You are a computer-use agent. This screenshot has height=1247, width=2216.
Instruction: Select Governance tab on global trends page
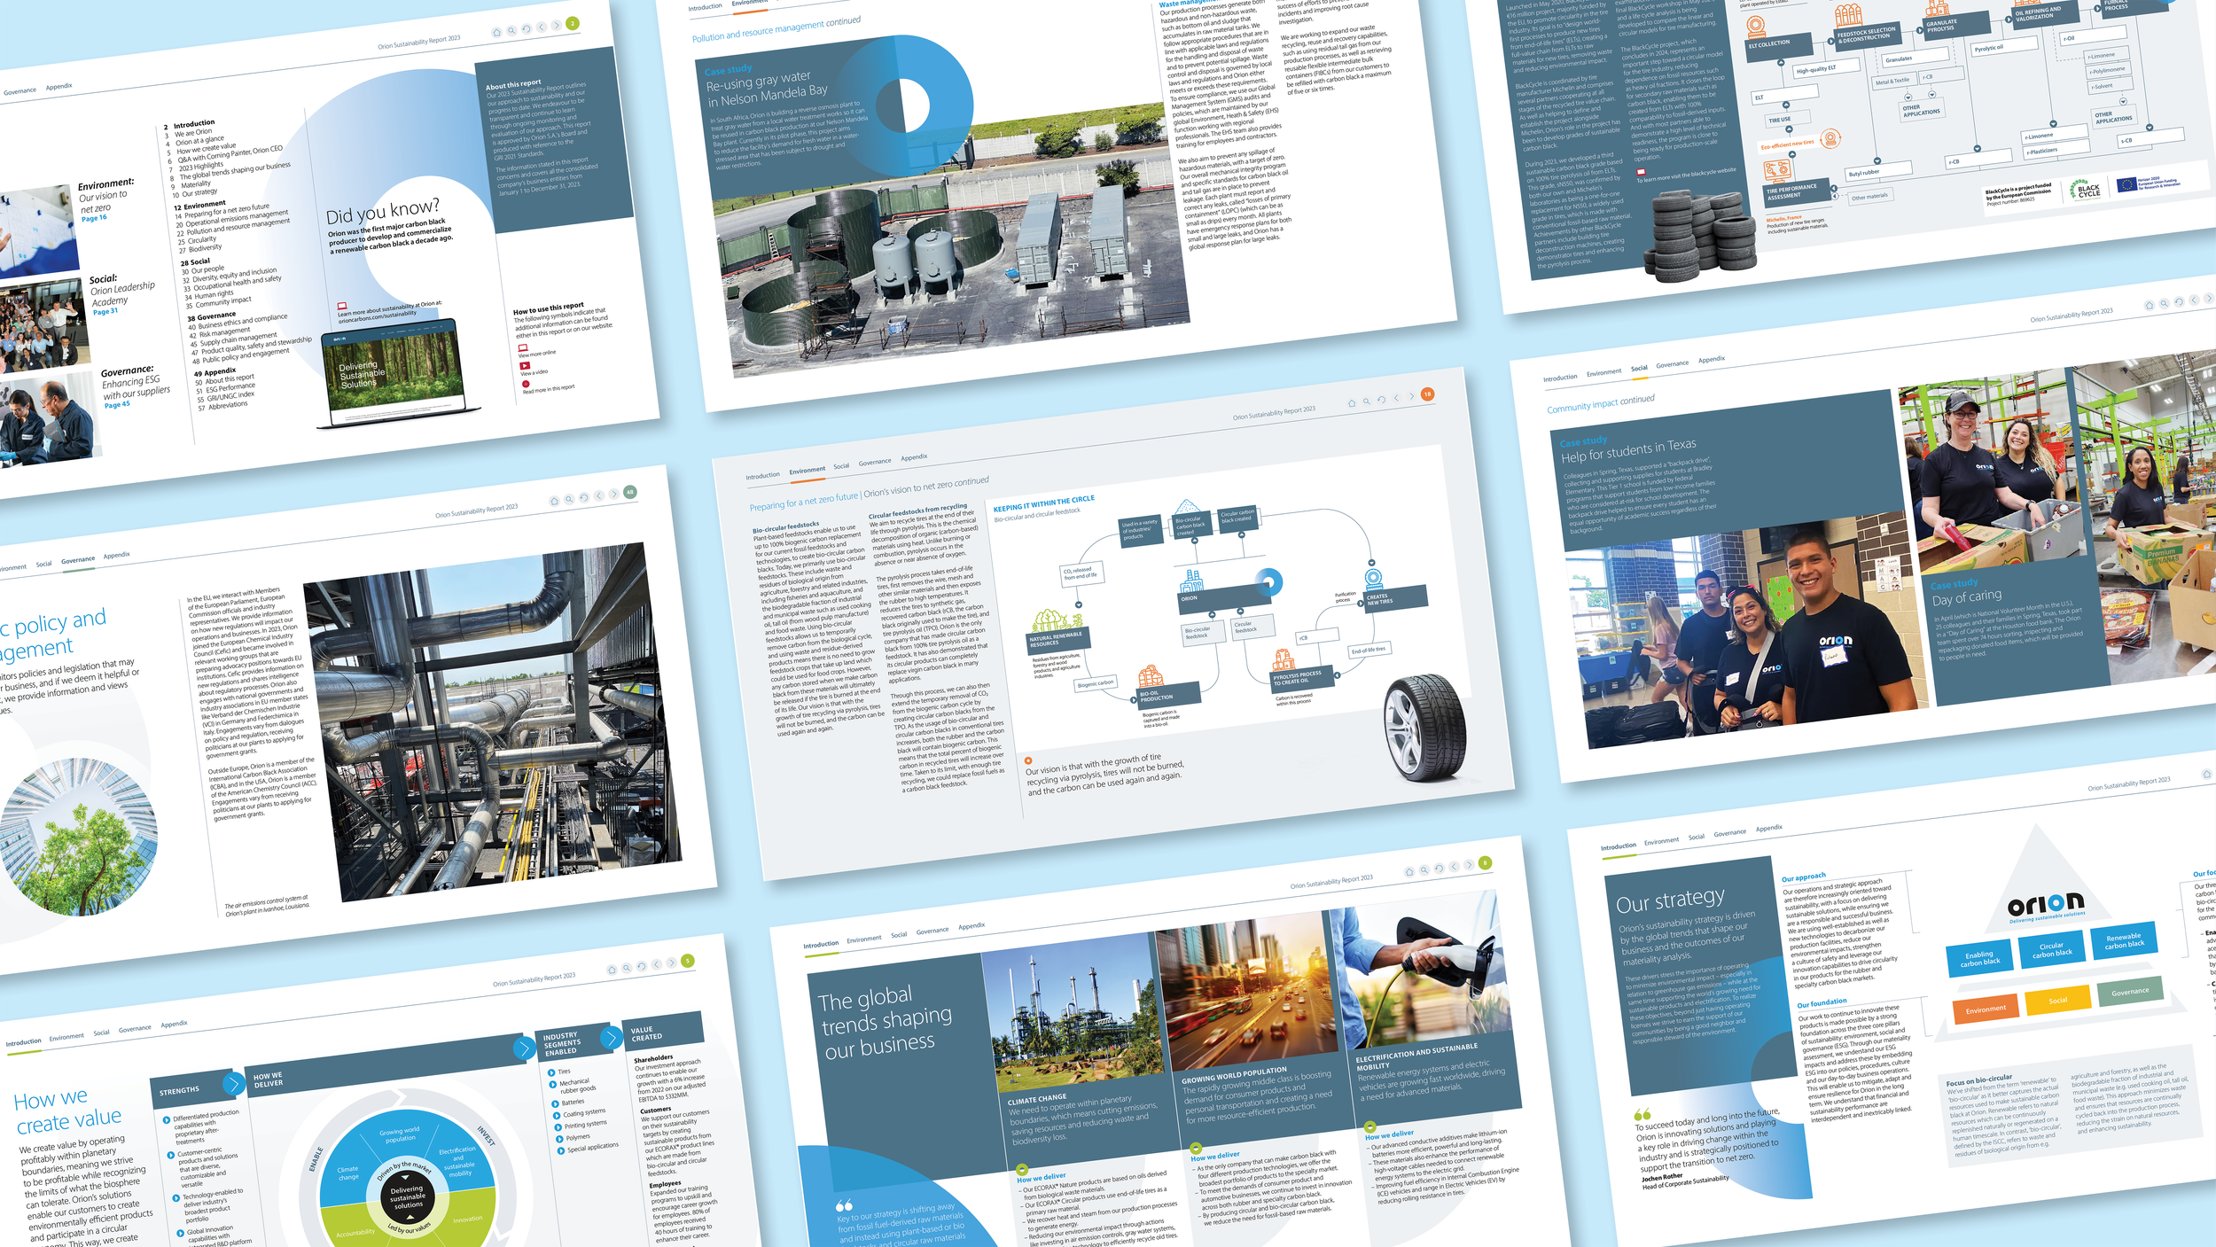tap(932, 931)
